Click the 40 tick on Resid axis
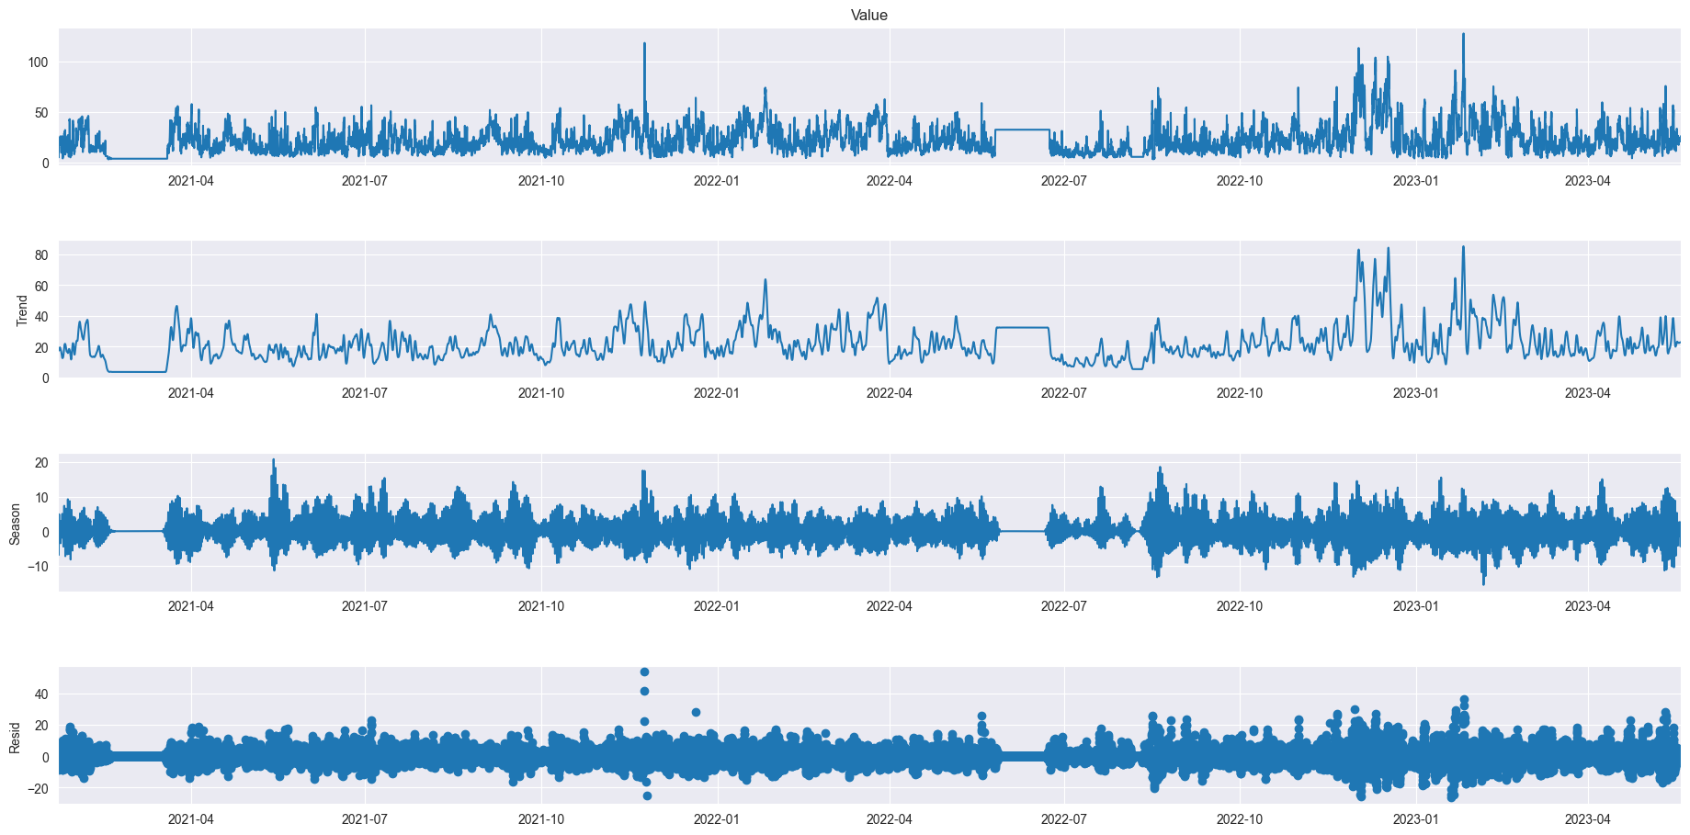The width and height of the screenshot is (1690, 835). coord(42,694)
